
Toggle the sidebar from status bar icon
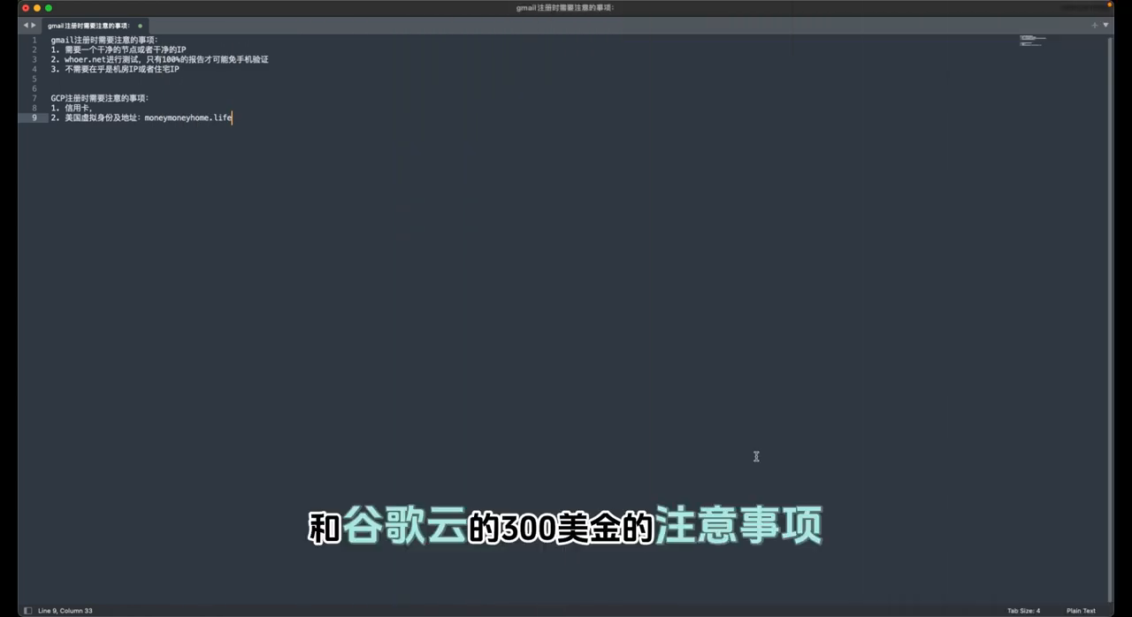click(27, 611)
